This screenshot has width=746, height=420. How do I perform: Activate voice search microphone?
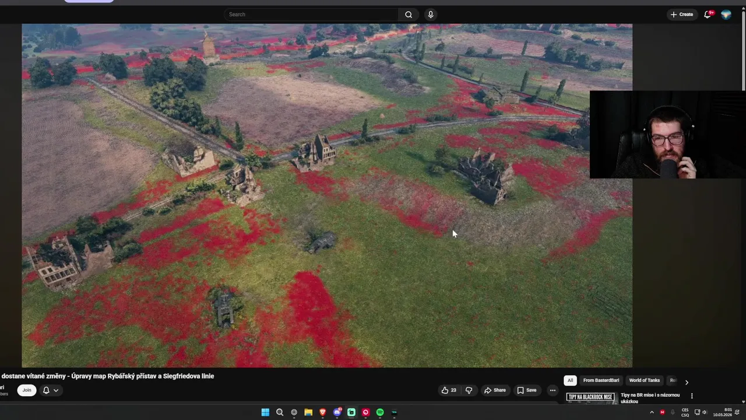[x=431, y=15]
